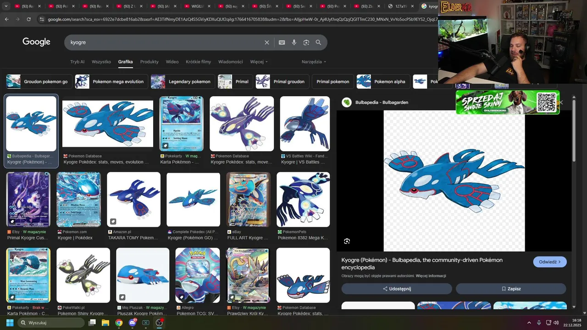Expand the Więcej search menu

(x=259, y=62)
